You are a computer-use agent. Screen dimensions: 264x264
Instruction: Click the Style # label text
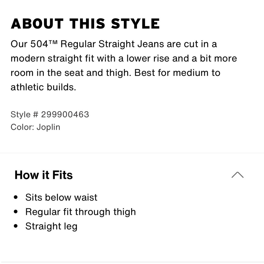tap(24, 115)
